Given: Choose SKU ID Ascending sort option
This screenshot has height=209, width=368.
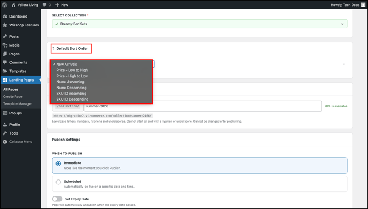Looking at the screenshot, I should click(x=102, y=94).
